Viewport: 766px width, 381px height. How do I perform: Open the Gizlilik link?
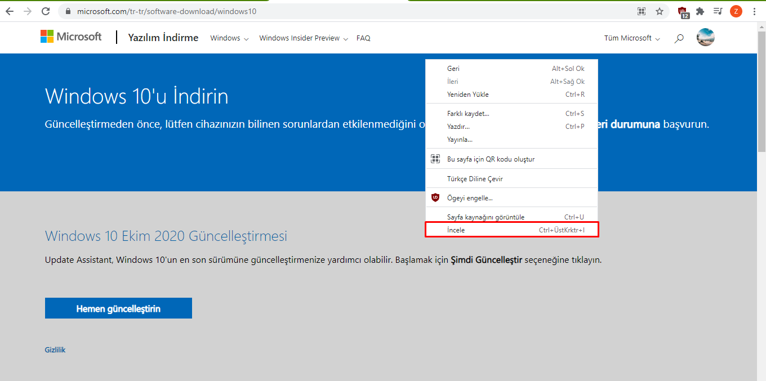point(55,350)
